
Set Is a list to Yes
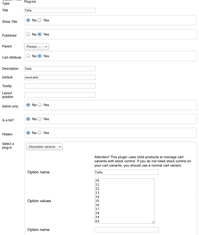pyautogui.click(x=40, y=119)
